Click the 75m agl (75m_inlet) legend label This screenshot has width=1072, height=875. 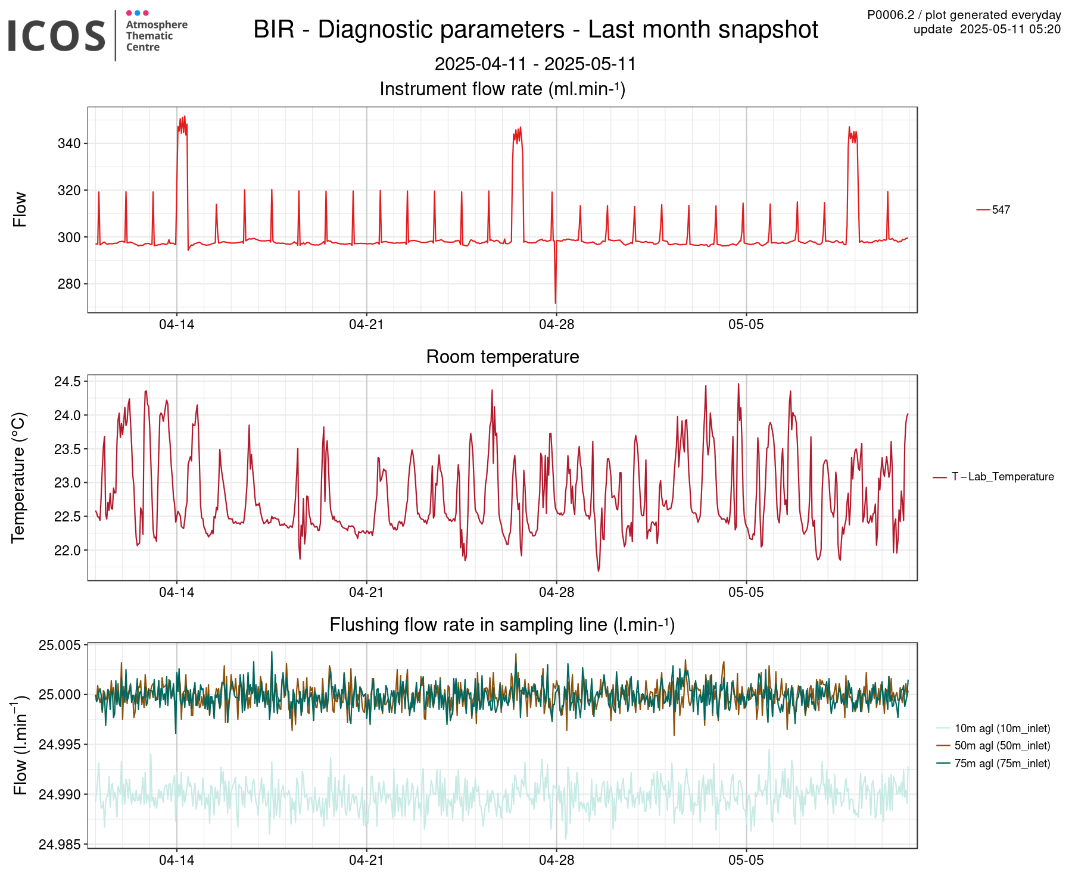click(1002, 764)
